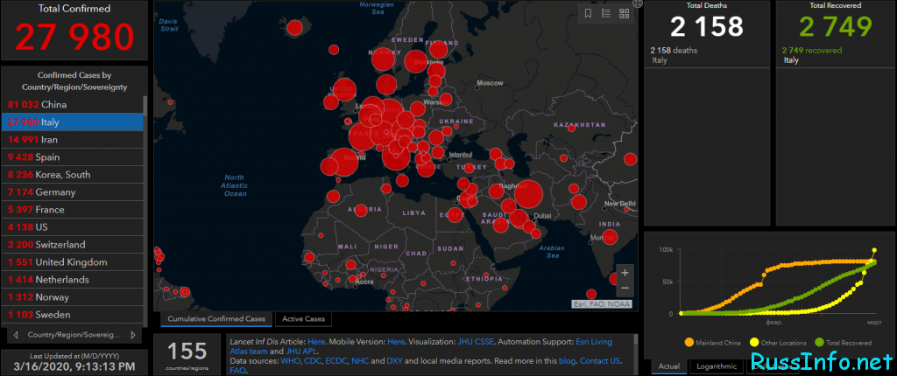Image resolution: width=897 pixels, height=376 pixels.
Task: Click the Total Confirmed 27 980 number
Action: [74, 36]
